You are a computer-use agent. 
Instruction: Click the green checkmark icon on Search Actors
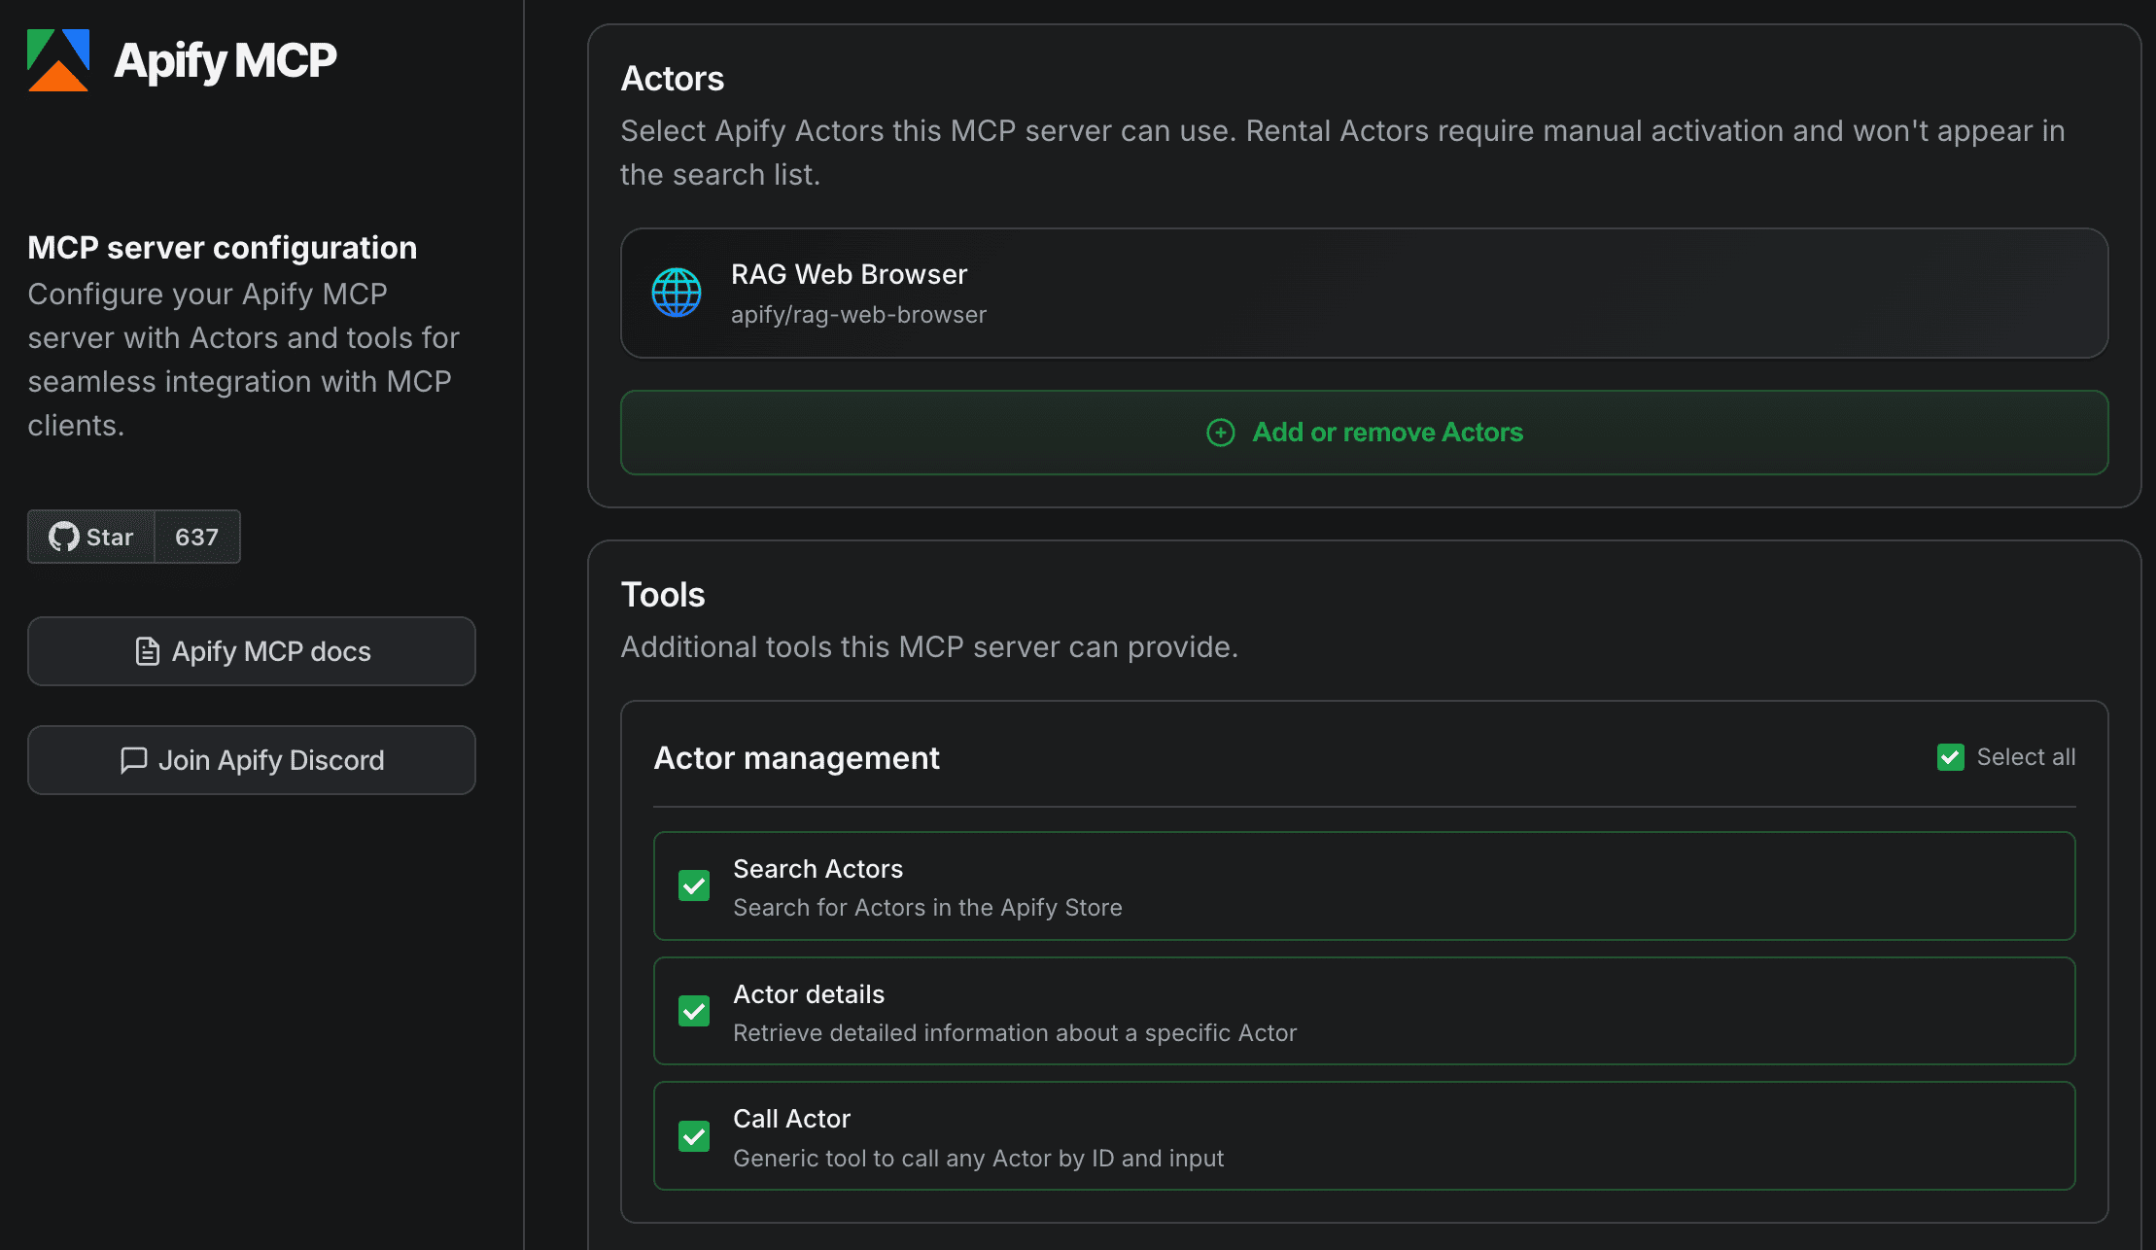click(694, 885)
